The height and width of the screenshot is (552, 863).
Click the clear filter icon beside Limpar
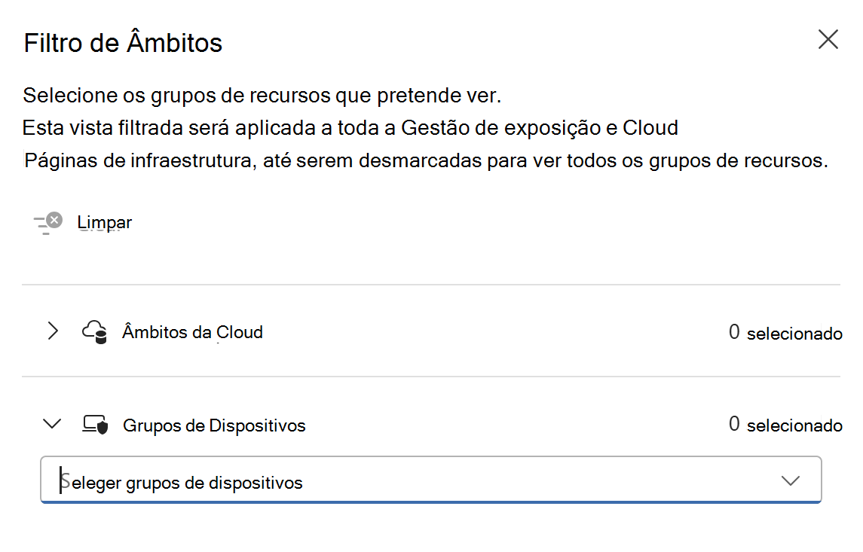coord(47,221)
